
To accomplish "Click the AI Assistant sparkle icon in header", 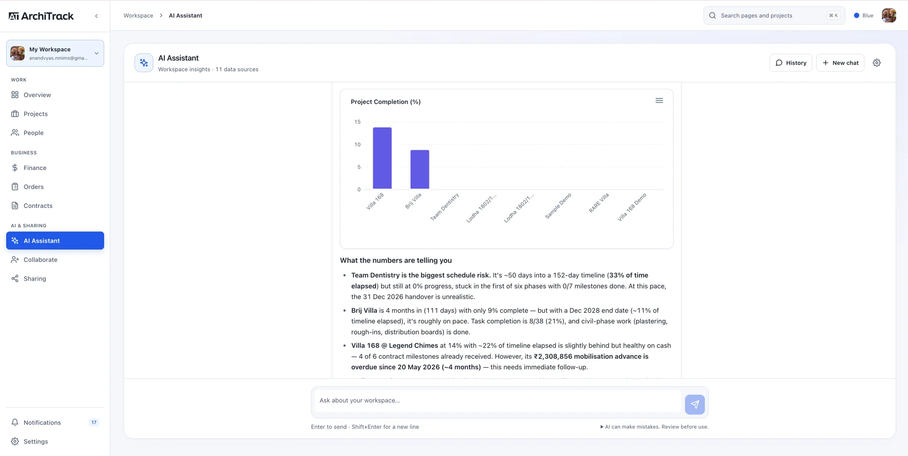I will [x=144, y=63].
